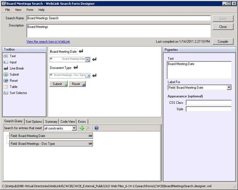Click the Description text area

[119, 31]
